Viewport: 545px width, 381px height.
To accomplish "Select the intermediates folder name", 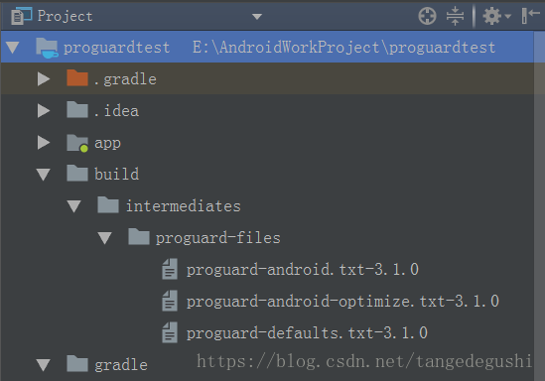I will tap(184, 206).
